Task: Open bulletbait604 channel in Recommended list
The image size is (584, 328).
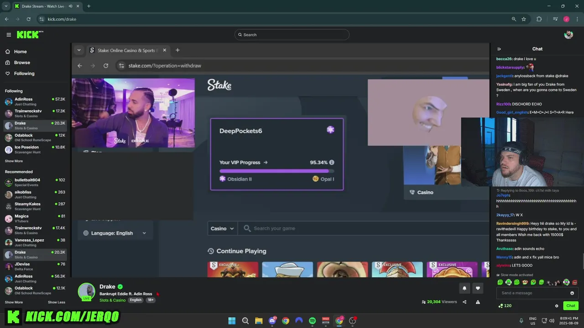Action: [35, 182]
